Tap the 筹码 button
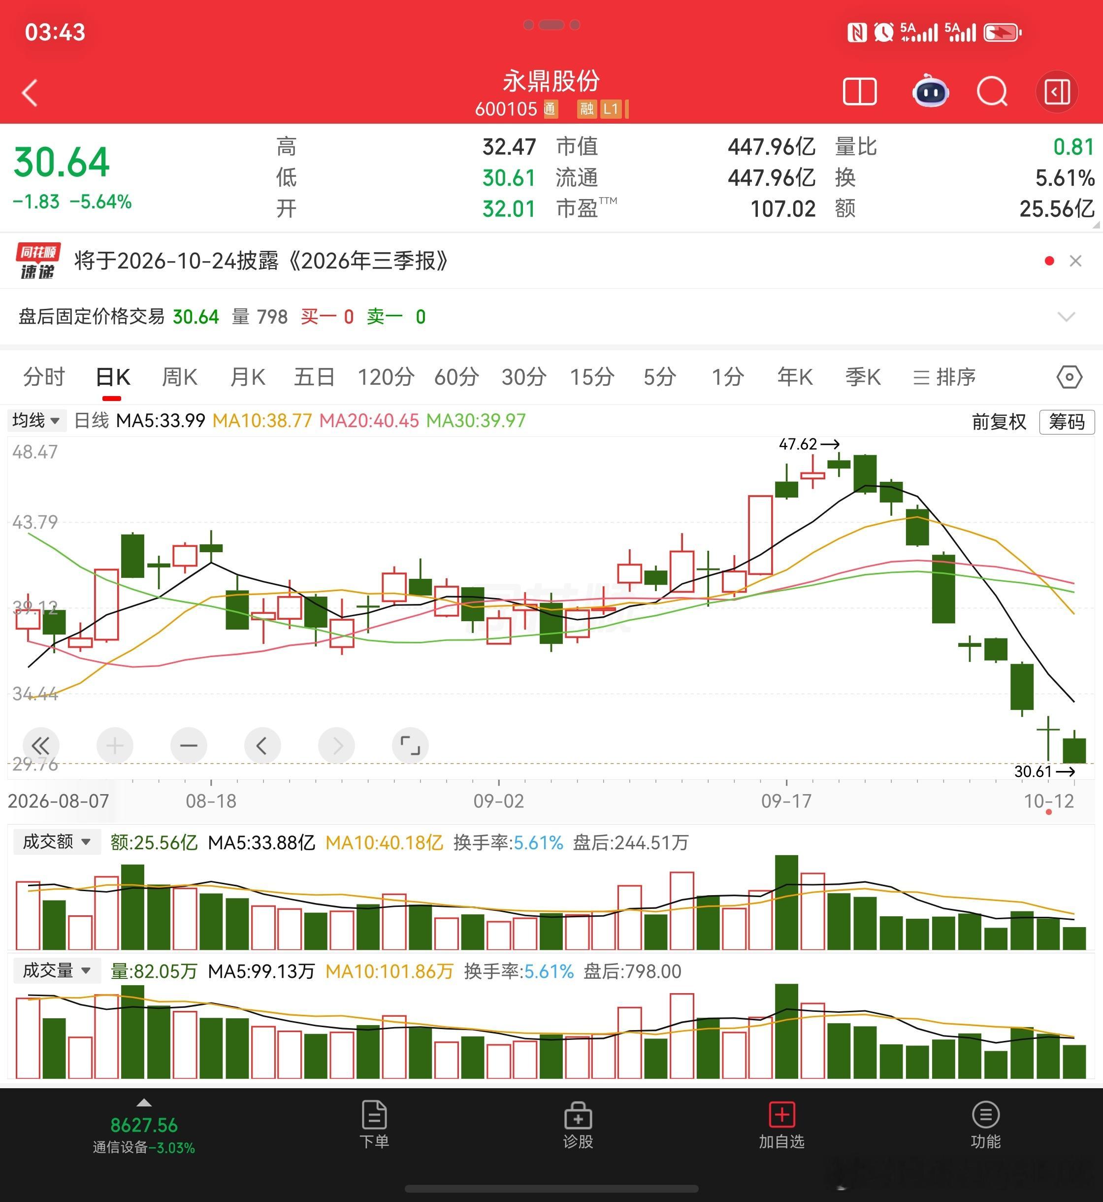The image size is (1103, 1202). click(x=1067, y=422)
